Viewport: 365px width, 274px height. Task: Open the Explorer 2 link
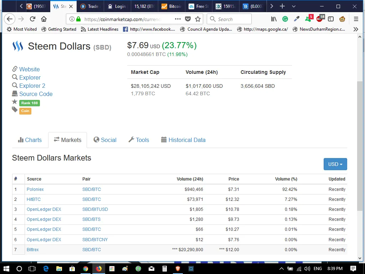(32, 86)
